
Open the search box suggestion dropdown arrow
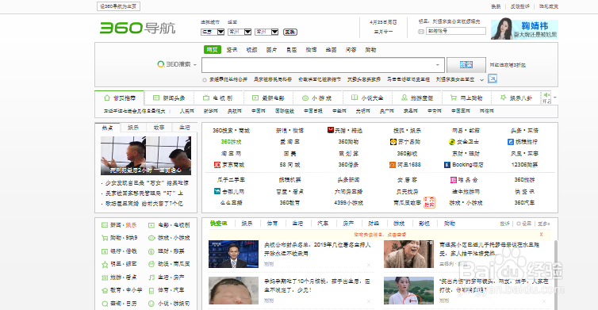[x=438, y=65]
